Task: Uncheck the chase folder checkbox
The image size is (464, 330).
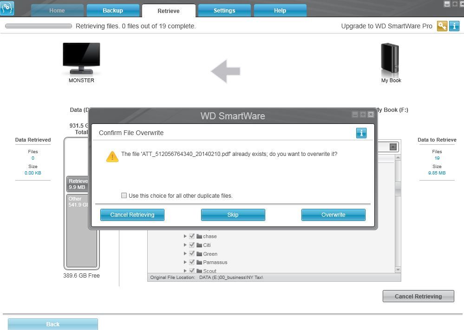Action: point(192,236)
